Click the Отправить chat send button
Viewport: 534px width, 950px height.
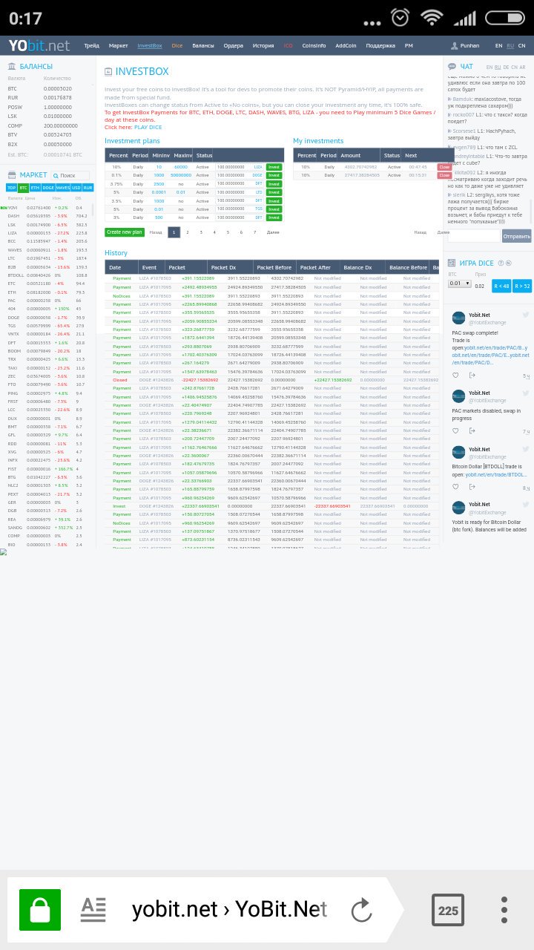tap(516, 236)
